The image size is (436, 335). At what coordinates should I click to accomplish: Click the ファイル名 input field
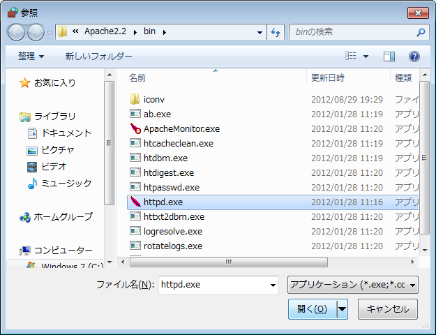218,285
